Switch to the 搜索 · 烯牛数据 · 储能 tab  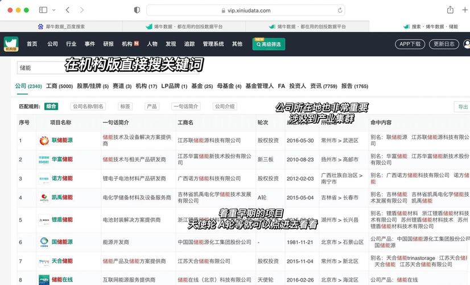[x=430, y=26]
